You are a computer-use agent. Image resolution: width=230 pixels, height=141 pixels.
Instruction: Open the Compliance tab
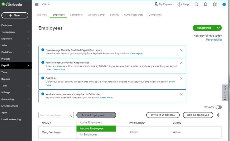(155, 15)
